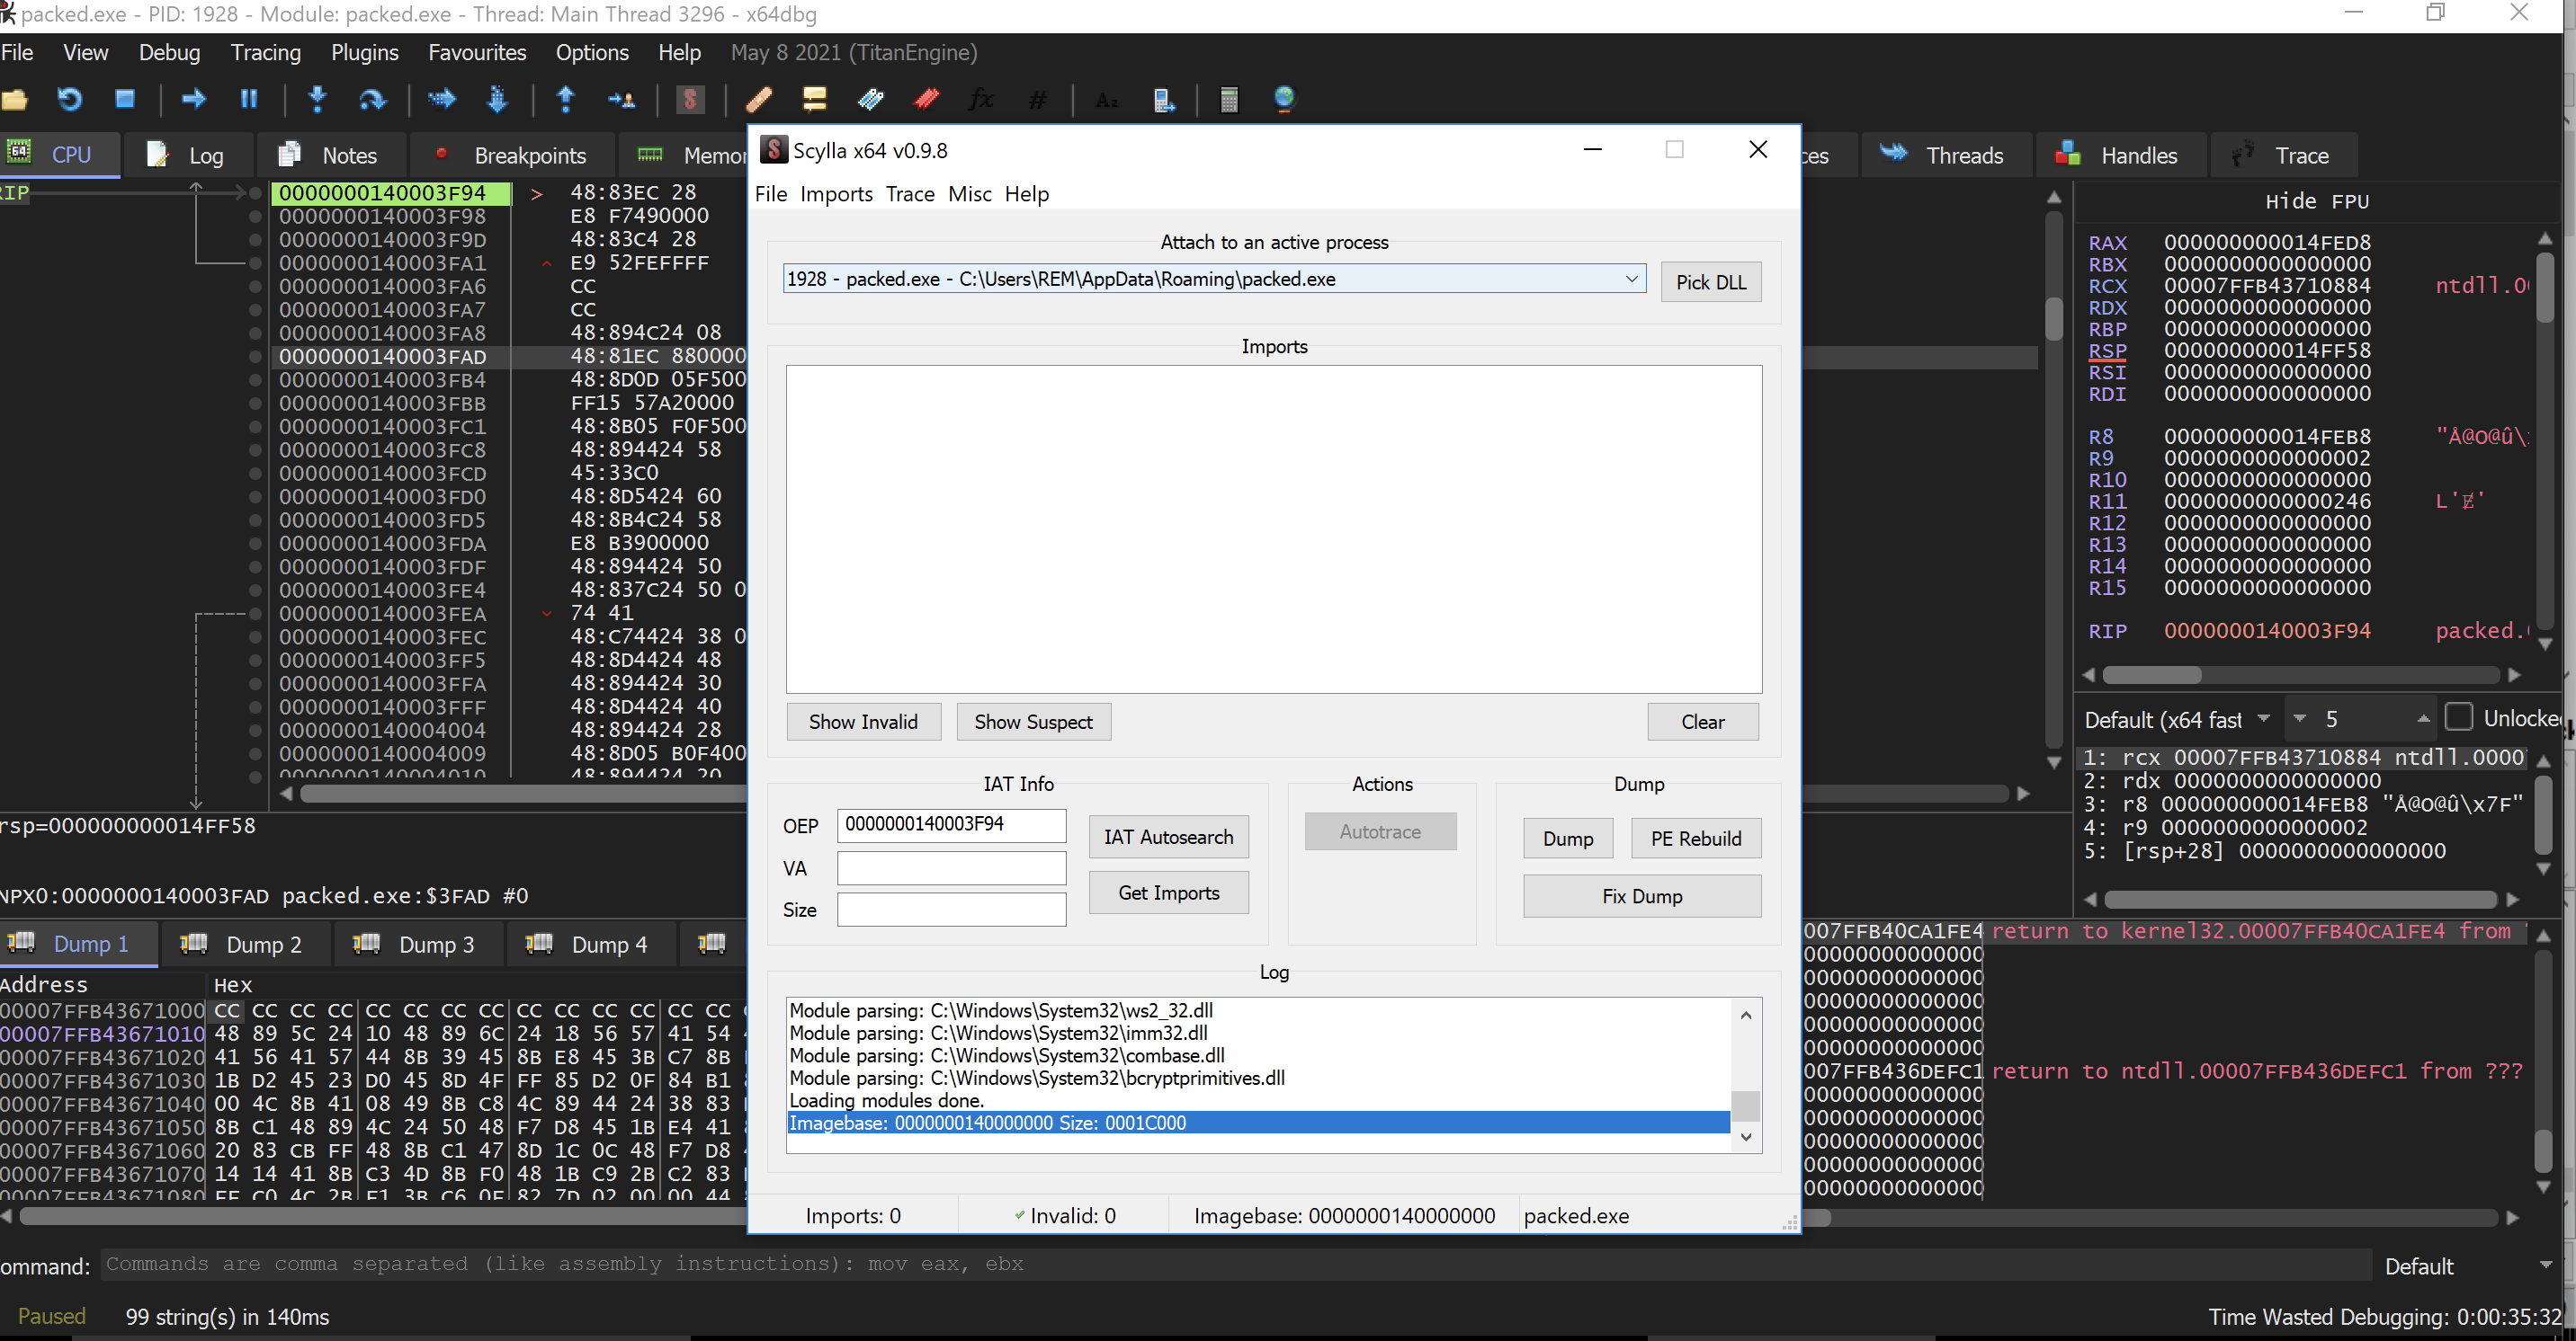Trace into using the dotted right arrow icon

click(441, 99)
